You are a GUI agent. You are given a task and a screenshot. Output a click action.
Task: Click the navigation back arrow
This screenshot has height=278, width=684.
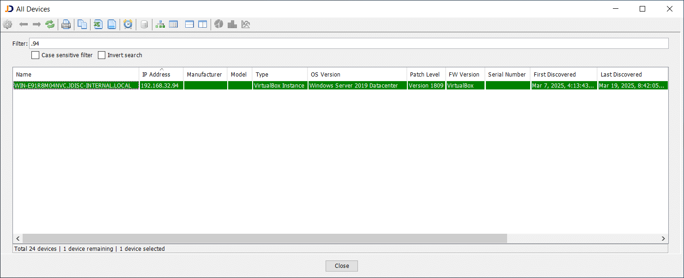(x=24, y=24)
